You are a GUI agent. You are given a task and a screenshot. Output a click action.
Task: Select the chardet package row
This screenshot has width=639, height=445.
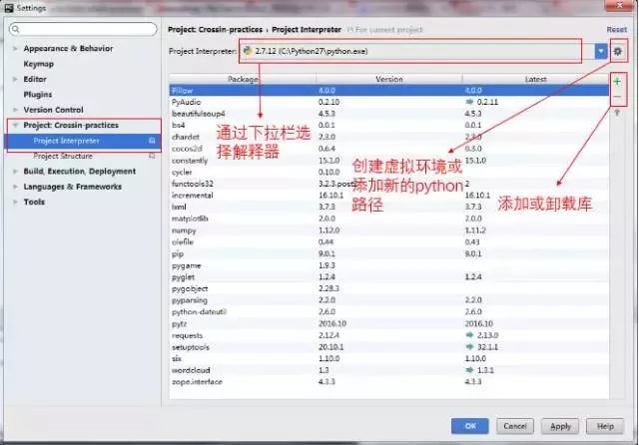[x=389, y=137]
